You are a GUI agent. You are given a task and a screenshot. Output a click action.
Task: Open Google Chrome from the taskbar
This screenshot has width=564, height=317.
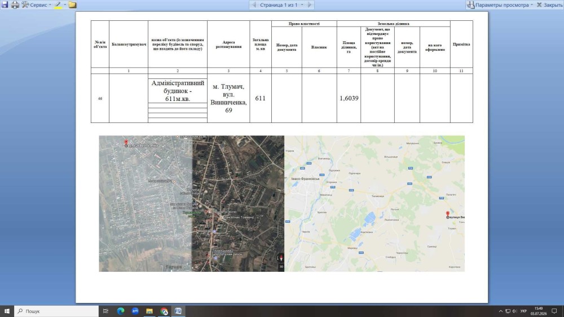coord(164,311)
